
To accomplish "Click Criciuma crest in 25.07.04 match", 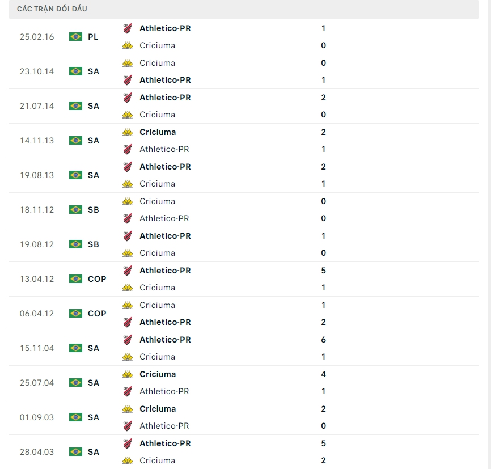I will [128, 374].
